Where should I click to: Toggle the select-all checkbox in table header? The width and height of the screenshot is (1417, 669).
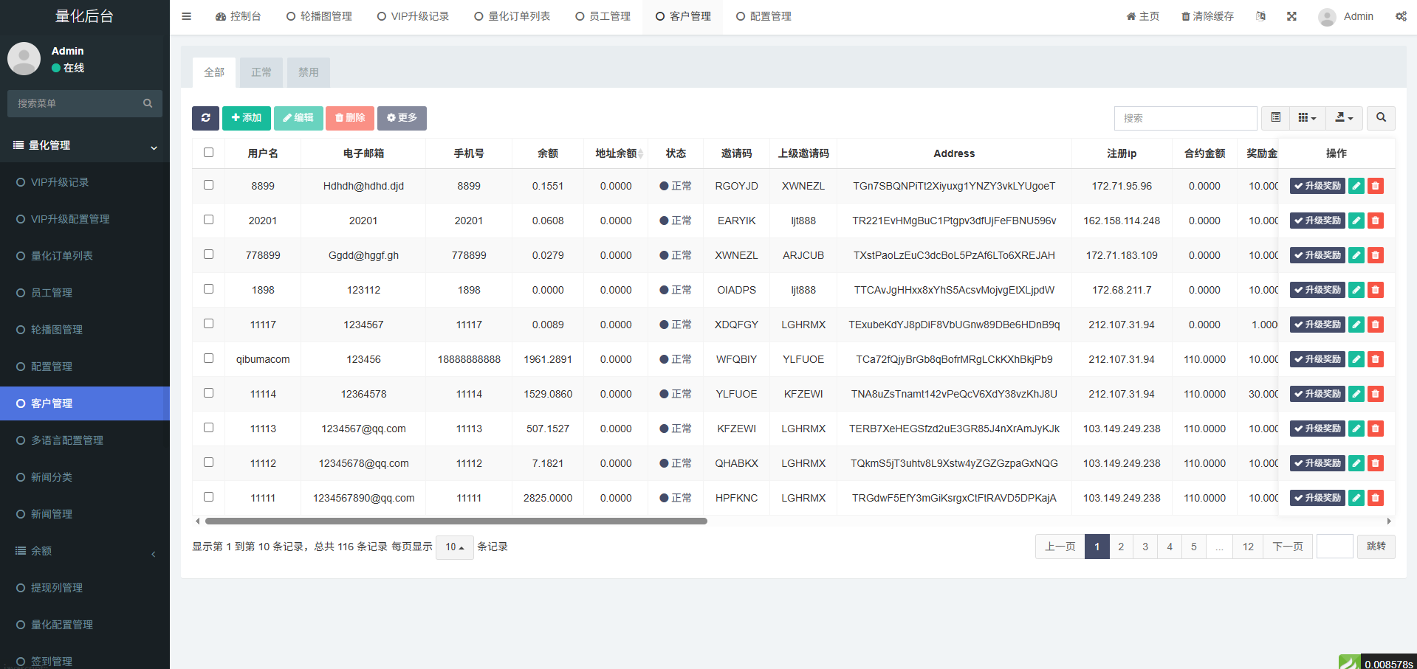click(x=209, y=153)
